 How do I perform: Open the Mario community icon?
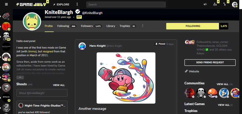pyautogui.click(x=235, y=93)
